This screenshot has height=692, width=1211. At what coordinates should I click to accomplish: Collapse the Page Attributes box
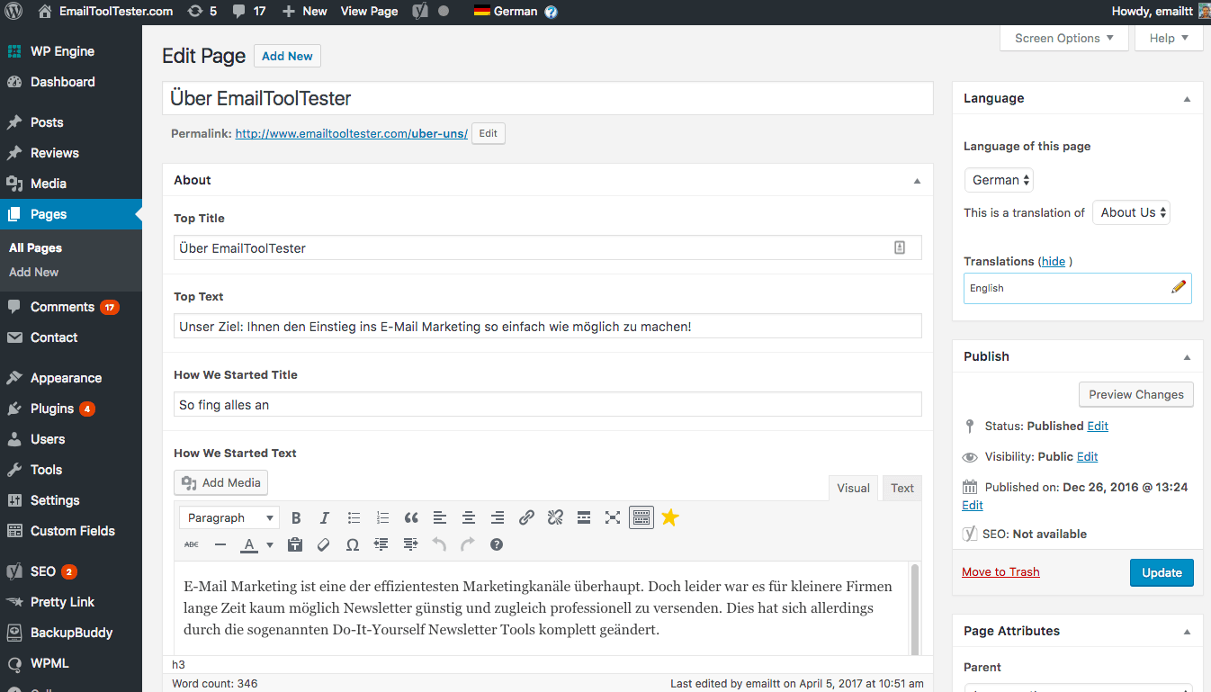[x=1187, y=632]
